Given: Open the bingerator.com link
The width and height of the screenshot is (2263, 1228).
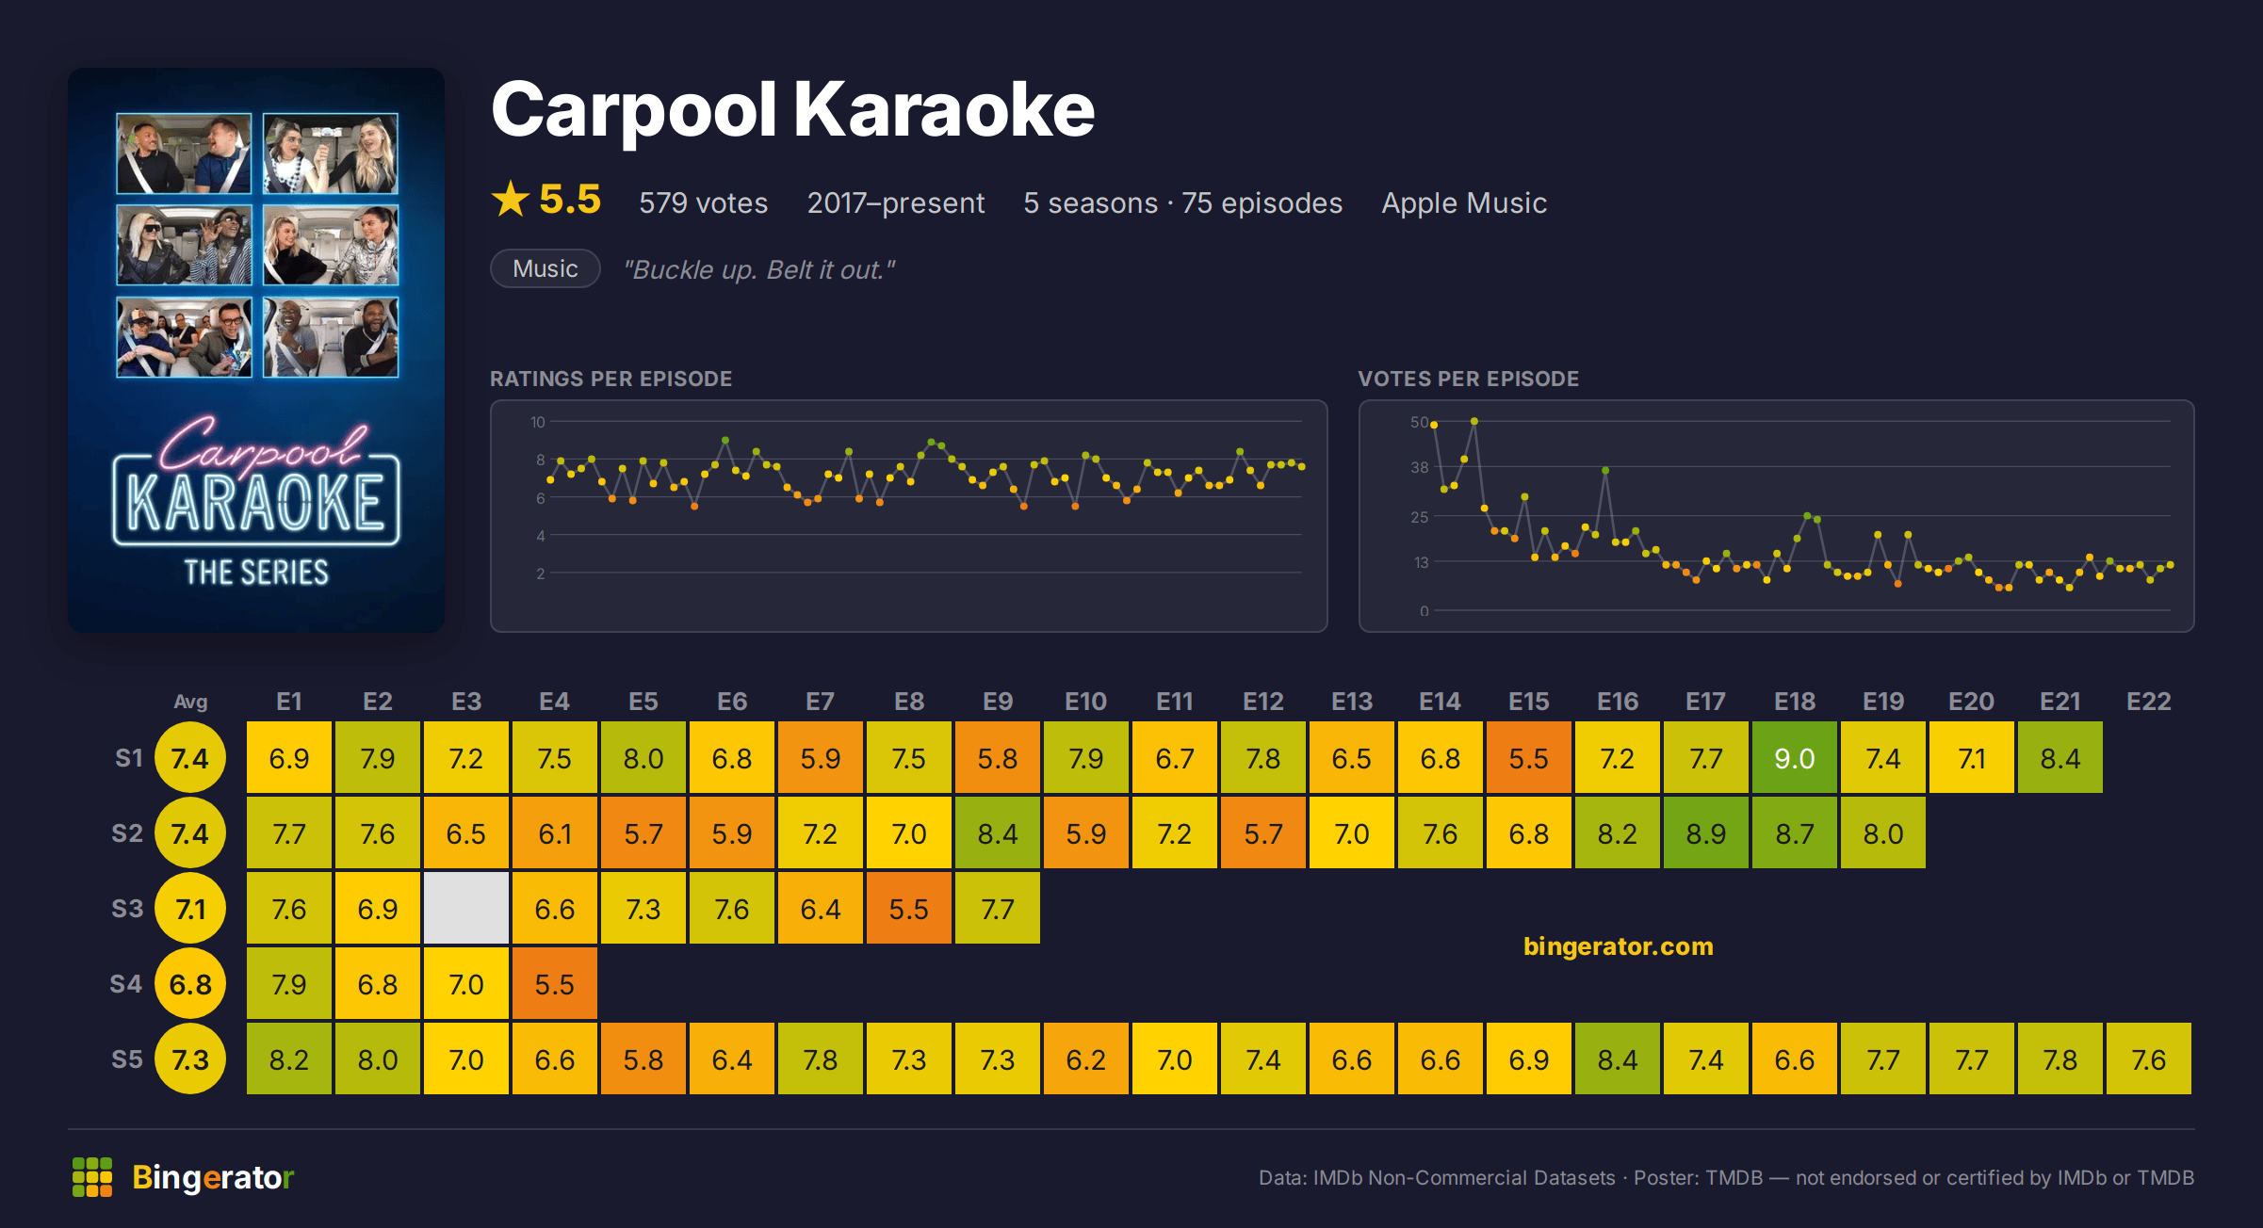Looking at the screenshot, I should tap(1618, 946).
